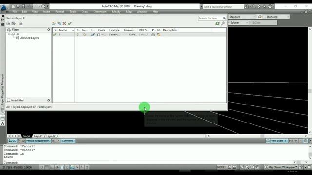This screenshot has width=312, height=175.
Task: Click the green Set Current checkmark icon
Action: (x=69, y=24)
